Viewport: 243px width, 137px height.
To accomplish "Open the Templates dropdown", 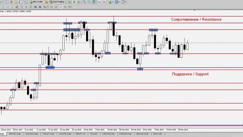I will point(123,2).
